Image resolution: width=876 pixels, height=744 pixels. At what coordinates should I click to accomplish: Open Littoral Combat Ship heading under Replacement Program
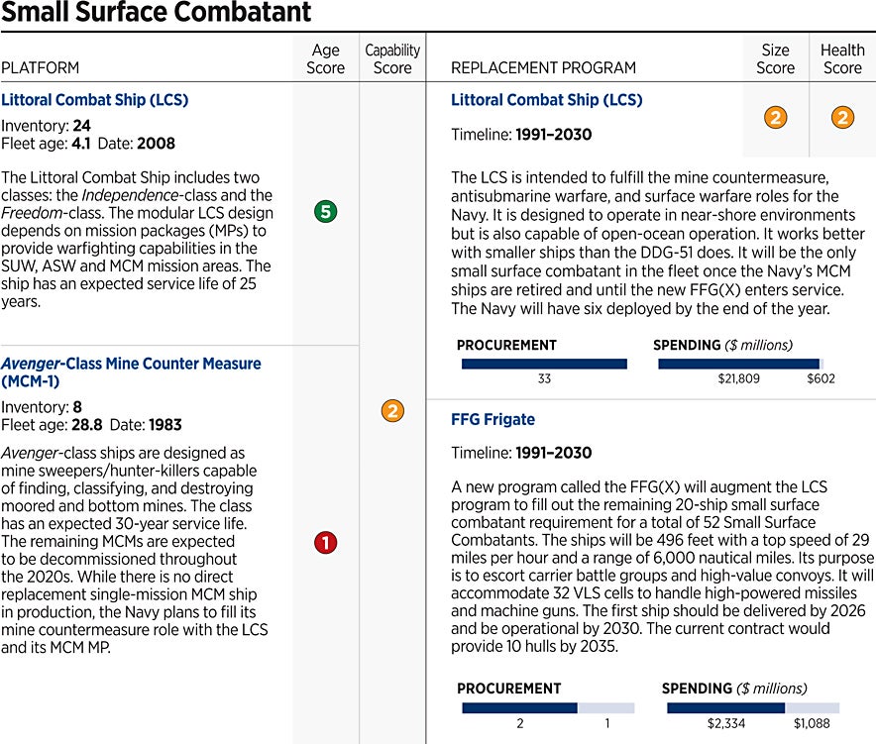pyautogui.click(x=546, y=100)
